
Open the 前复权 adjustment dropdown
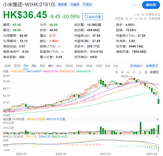pos(154,72)
